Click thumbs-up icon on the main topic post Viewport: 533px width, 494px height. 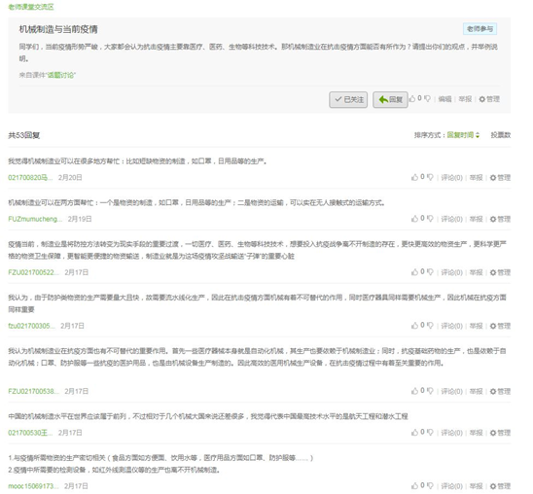(x=412, y=99)
